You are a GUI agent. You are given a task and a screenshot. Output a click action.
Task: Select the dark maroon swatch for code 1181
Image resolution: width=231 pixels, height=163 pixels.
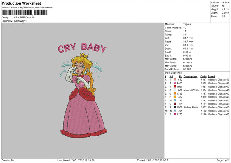click(x=175, y=104)
